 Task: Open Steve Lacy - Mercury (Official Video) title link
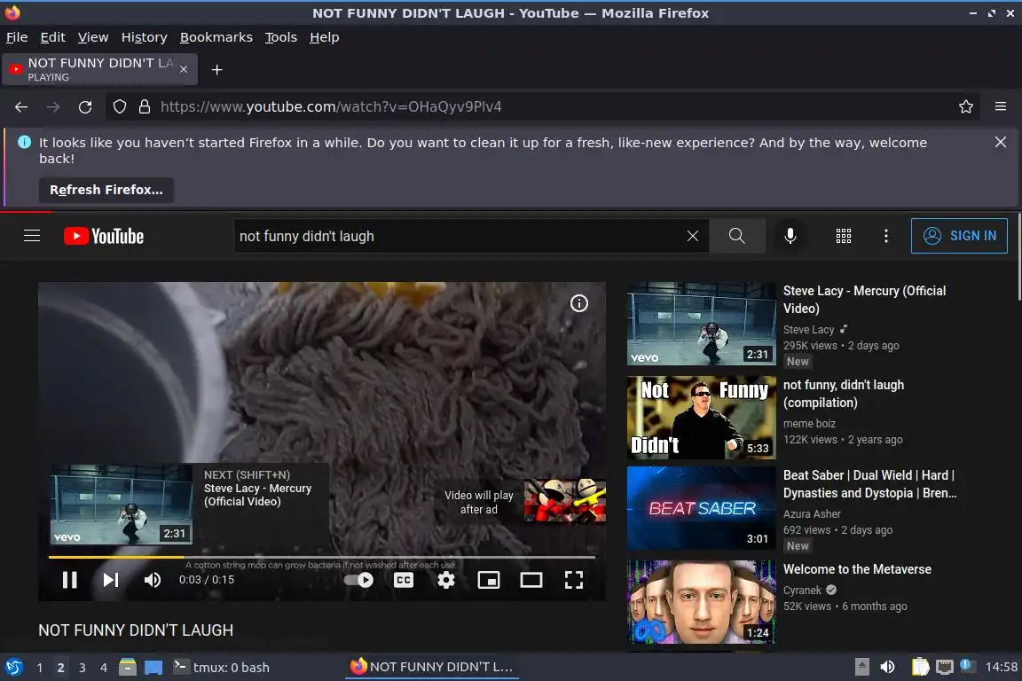(864, 300)
